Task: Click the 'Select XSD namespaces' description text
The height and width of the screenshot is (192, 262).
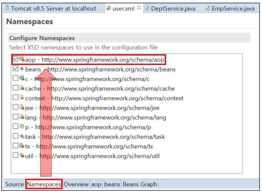Action: [83, 47]
